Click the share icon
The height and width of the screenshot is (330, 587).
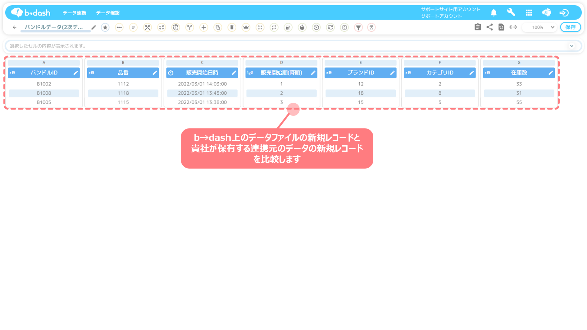pyautogui.click(x=489, y=27)
